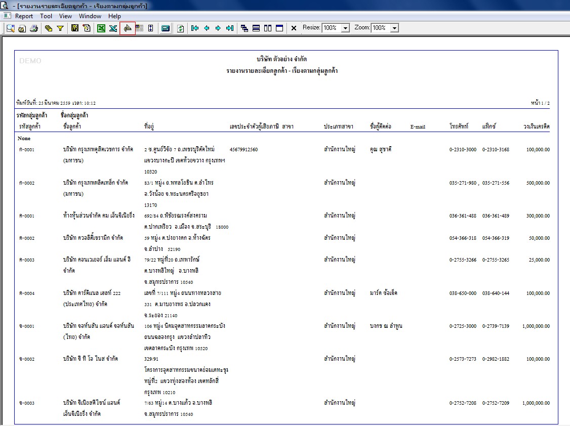Export report with green Excel icon
This screenshot has width=570, height=426.
[101, 28]
